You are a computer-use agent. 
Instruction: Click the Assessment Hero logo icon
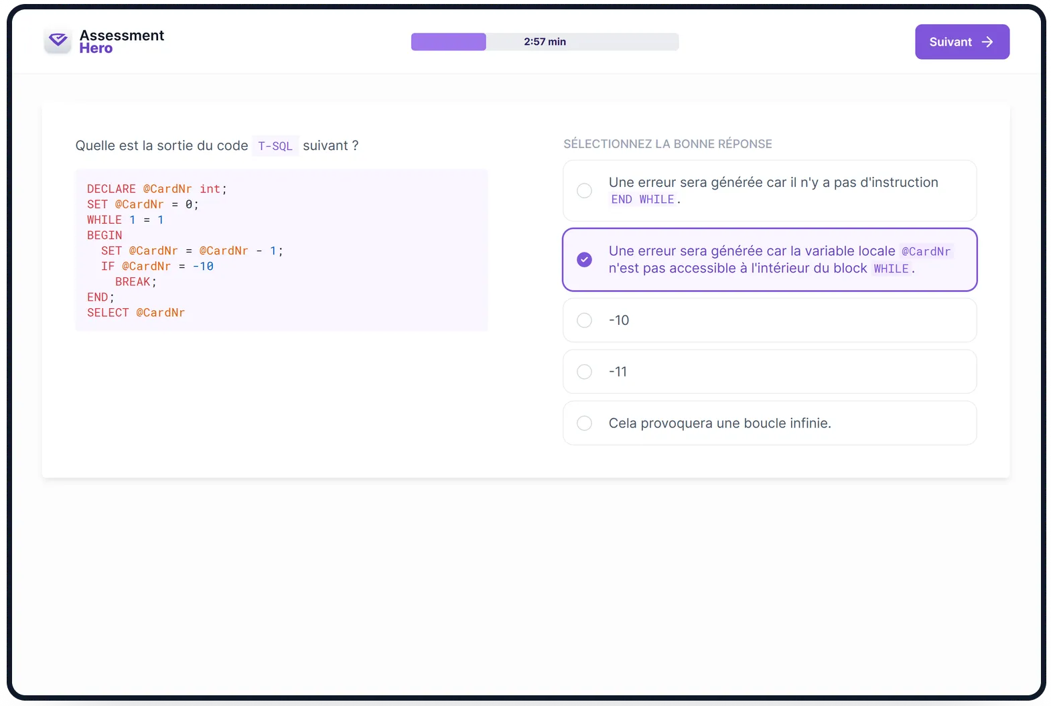58,42
